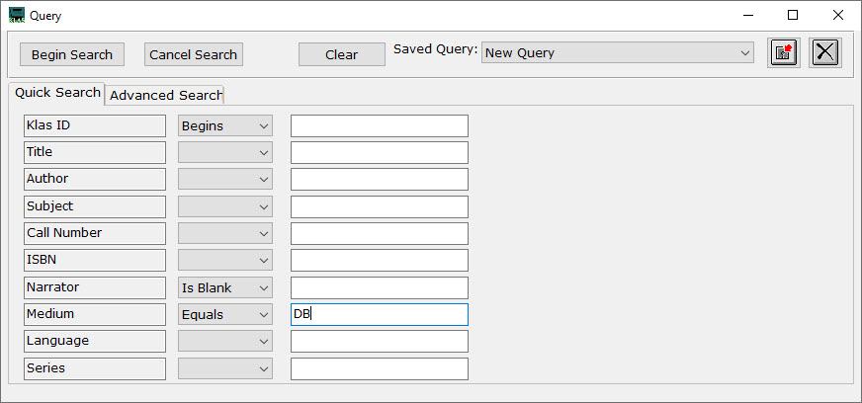Open the Narrator operator dropdown
Viewport: 862px width, 403px height.
click(x=225, y=287)
